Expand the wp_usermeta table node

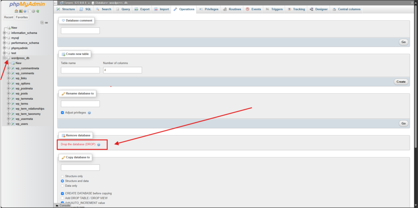[9, 119]
